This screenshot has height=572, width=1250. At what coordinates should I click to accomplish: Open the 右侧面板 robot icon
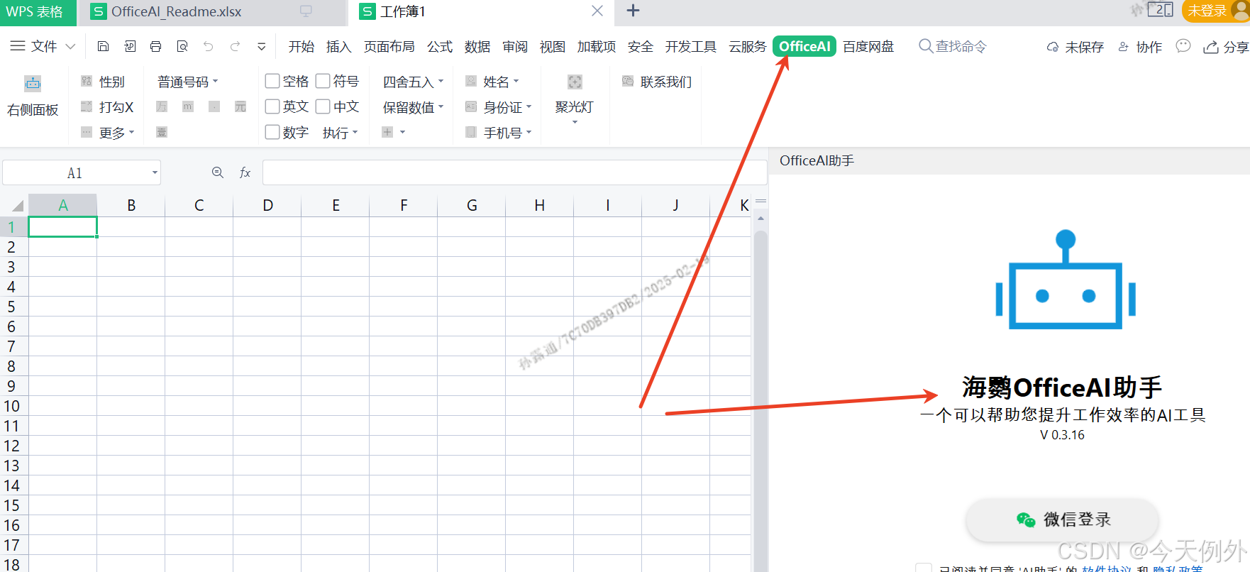33,83
